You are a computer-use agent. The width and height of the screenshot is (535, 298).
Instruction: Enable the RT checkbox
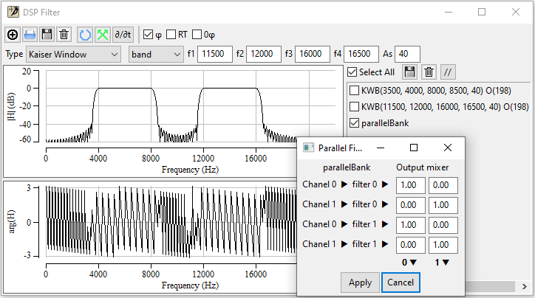171,35
